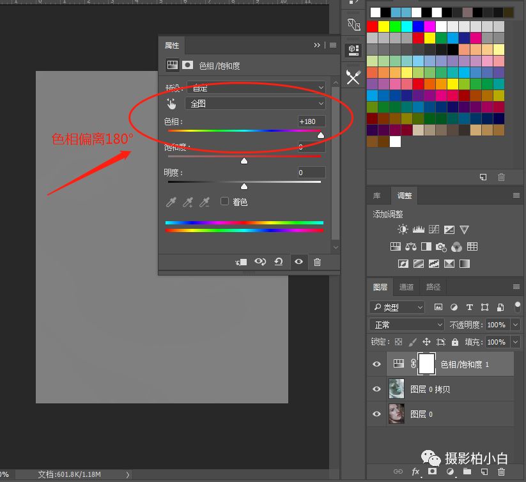The image size is (526, 482).
Task: Delete the adjustment using Properties trash icon
Action: (317, 261)
